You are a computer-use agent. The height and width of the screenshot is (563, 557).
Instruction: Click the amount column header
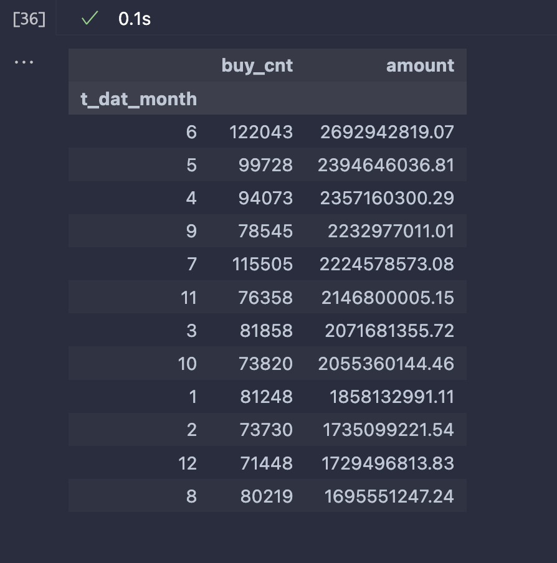(420, 66)
